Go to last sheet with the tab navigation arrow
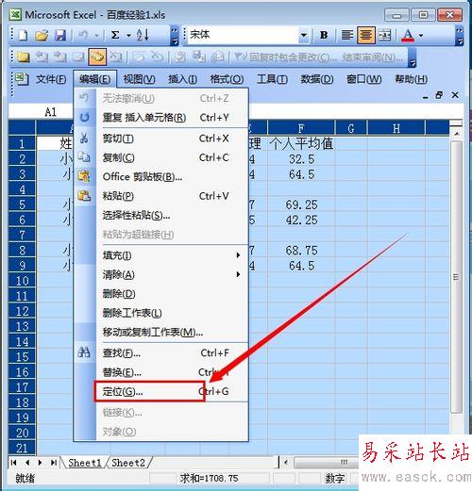This screenshot has width=472, height=491. click(x=54, y=463)
